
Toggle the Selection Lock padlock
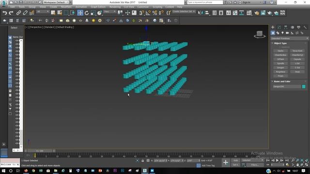pos(142,161)
